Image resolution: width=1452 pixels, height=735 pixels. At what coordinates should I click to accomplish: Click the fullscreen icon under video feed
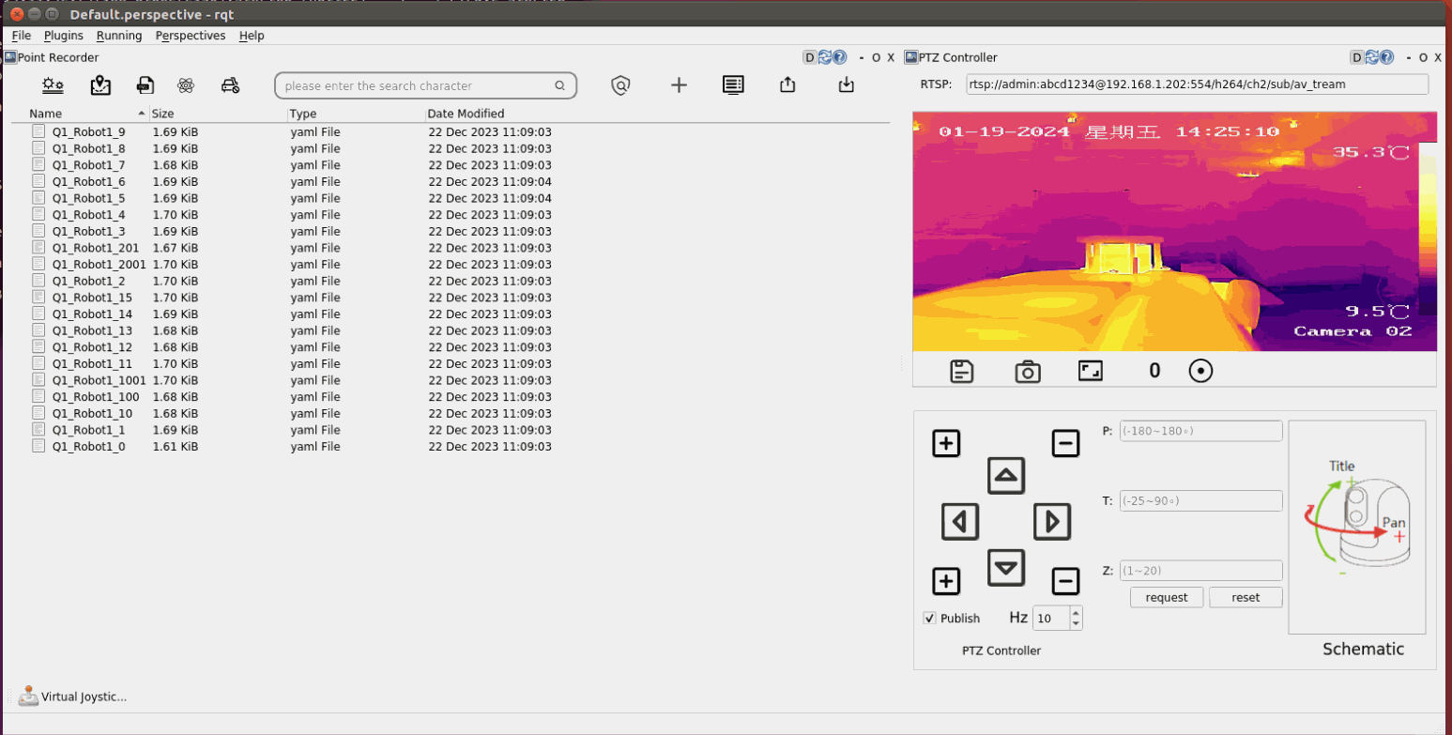(x=1090, y=371)
